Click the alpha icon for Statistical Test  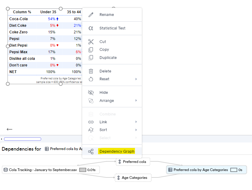click(x=91, y=28)
